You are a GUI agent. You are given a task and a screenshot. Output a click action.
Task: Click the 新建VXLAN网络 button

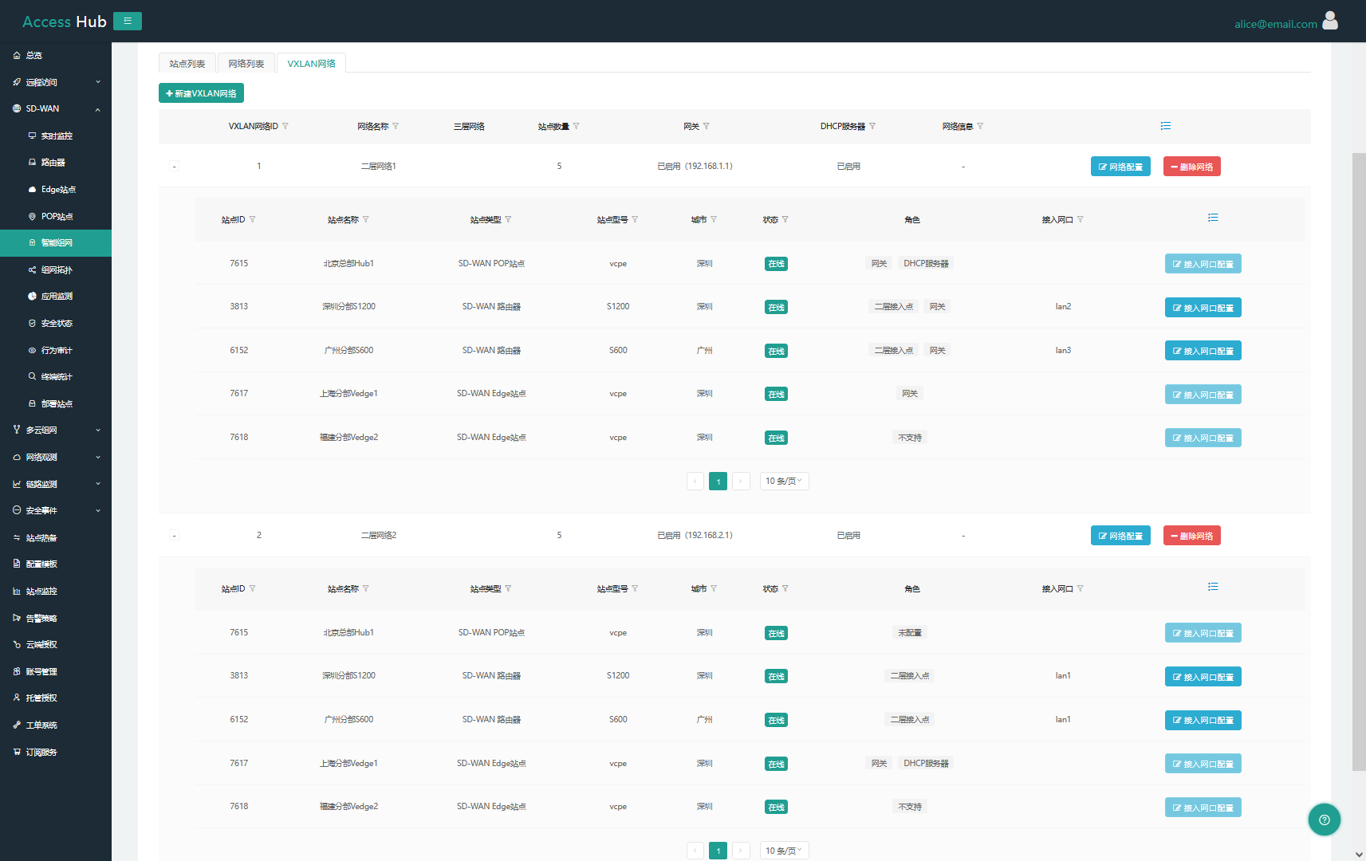click(x=201, y=93)
